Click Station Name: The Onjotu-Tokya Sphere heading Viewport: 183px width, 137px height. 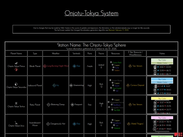[91, 45]
